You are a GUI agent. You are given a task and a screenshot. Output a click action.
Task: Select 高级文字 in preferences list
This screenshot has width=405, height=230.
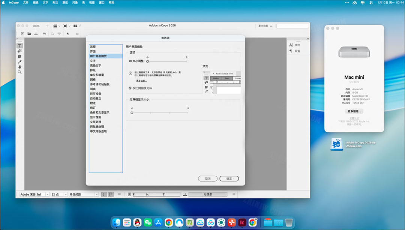click(106, 66)
